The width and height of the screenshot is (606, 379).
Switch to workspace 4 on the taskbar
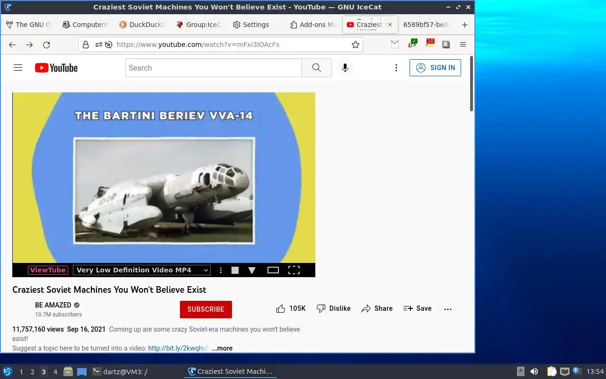pos(55,372)
